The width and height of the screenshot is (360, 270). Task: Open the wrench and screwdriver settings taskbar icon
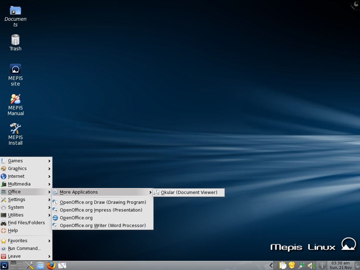point(29,266)
